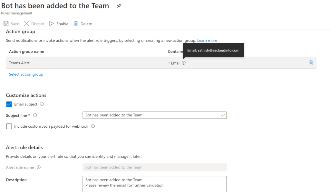
Task: Click info icon beside Email subject
Action: 42,104
